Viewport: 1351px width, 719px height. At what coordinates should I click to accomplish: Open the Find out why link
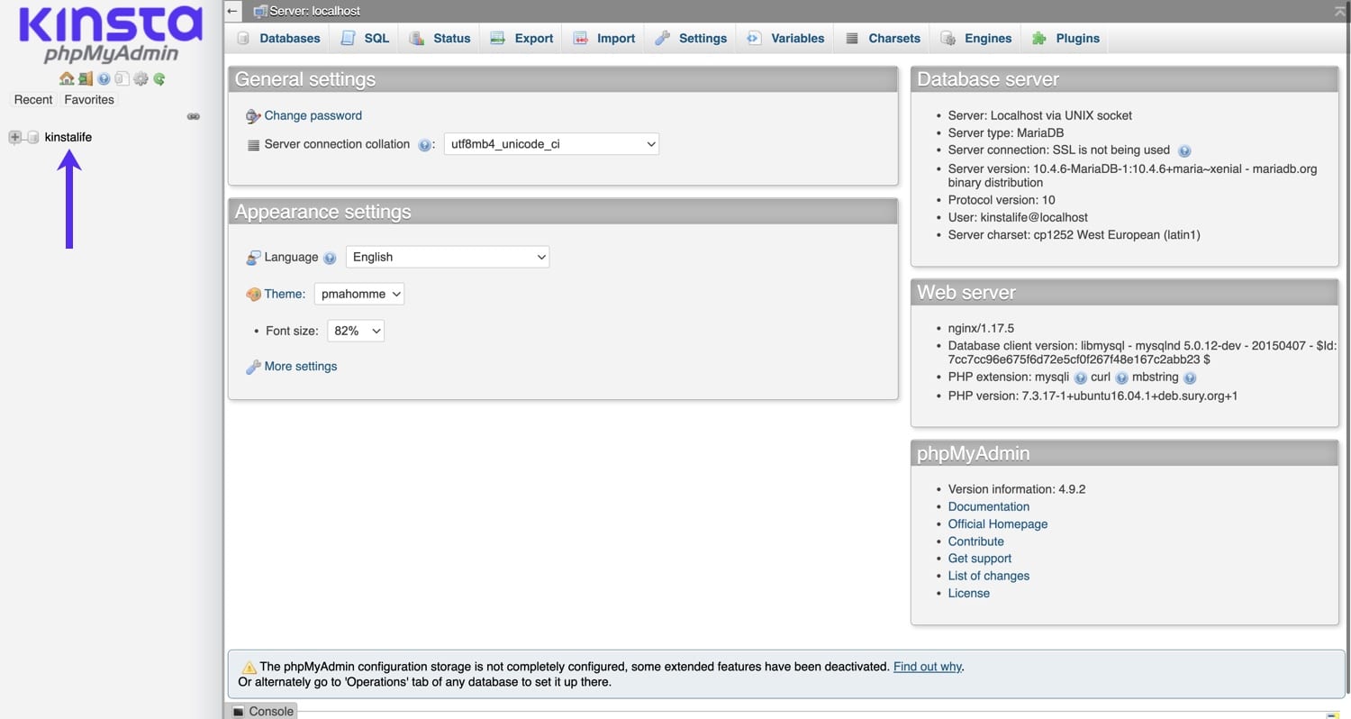(927, 666)
